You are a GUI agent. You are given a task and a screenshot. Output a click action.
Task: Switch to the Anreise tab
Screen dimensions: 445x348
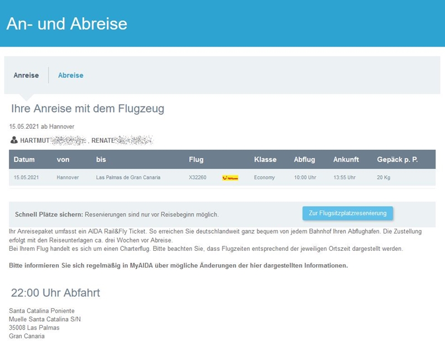click(x=26, y=75)
